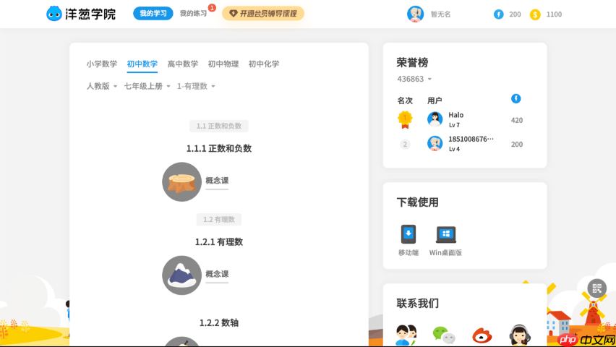Expand the 1-有理数 chapter dropdown
Screen dimensions: 616x347
pyautogui.click(x=196, y=86)
